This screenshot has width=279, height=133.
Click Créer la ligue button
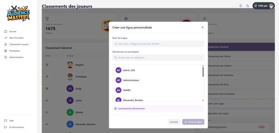coord(193,122)
